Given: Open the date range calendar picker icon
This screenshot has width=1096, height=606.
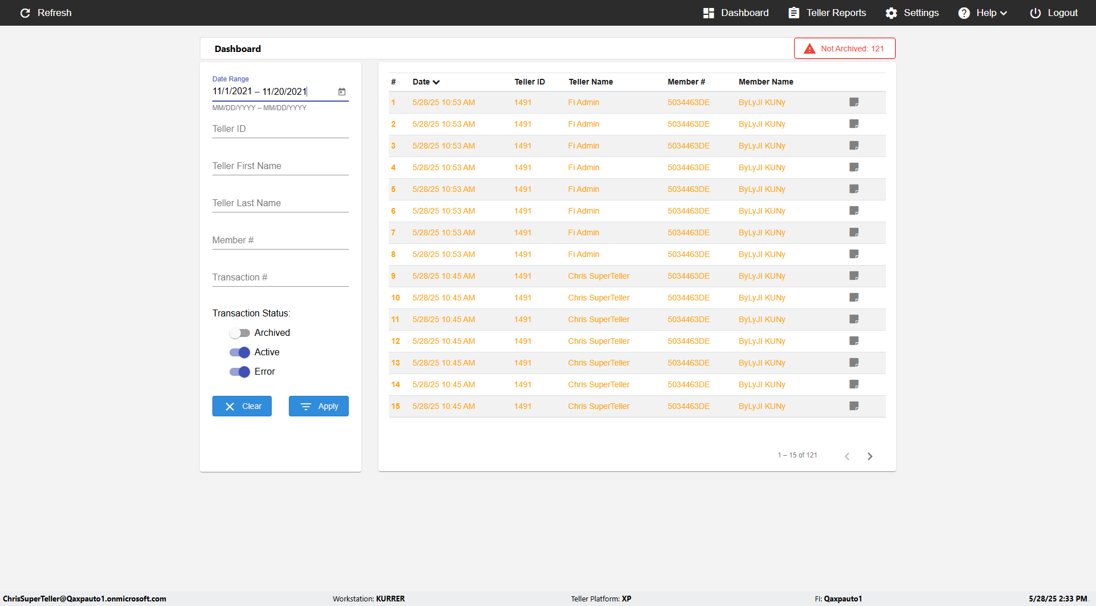Looking at the screenshot, I should click(342, 91).
